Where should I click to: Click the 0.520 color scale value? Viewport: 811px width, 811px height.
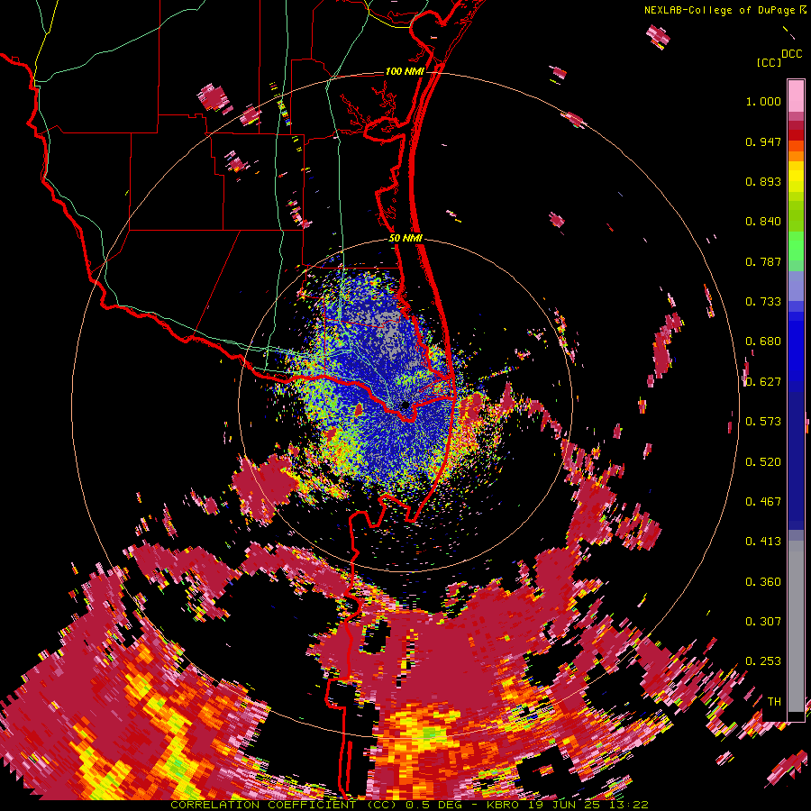click(763, 462)
